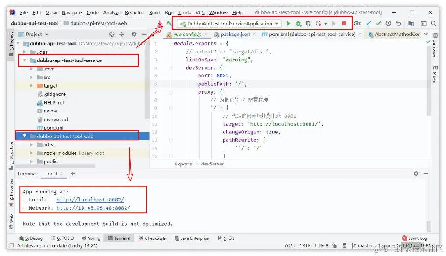Expand the .mvn folder
Screen dimensions: 446x256
(31, 69)
